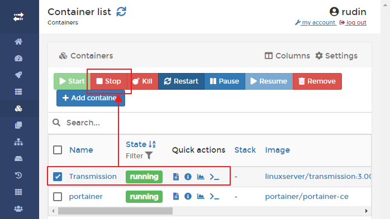Sort by Image column header

click(x=277, y=150)
